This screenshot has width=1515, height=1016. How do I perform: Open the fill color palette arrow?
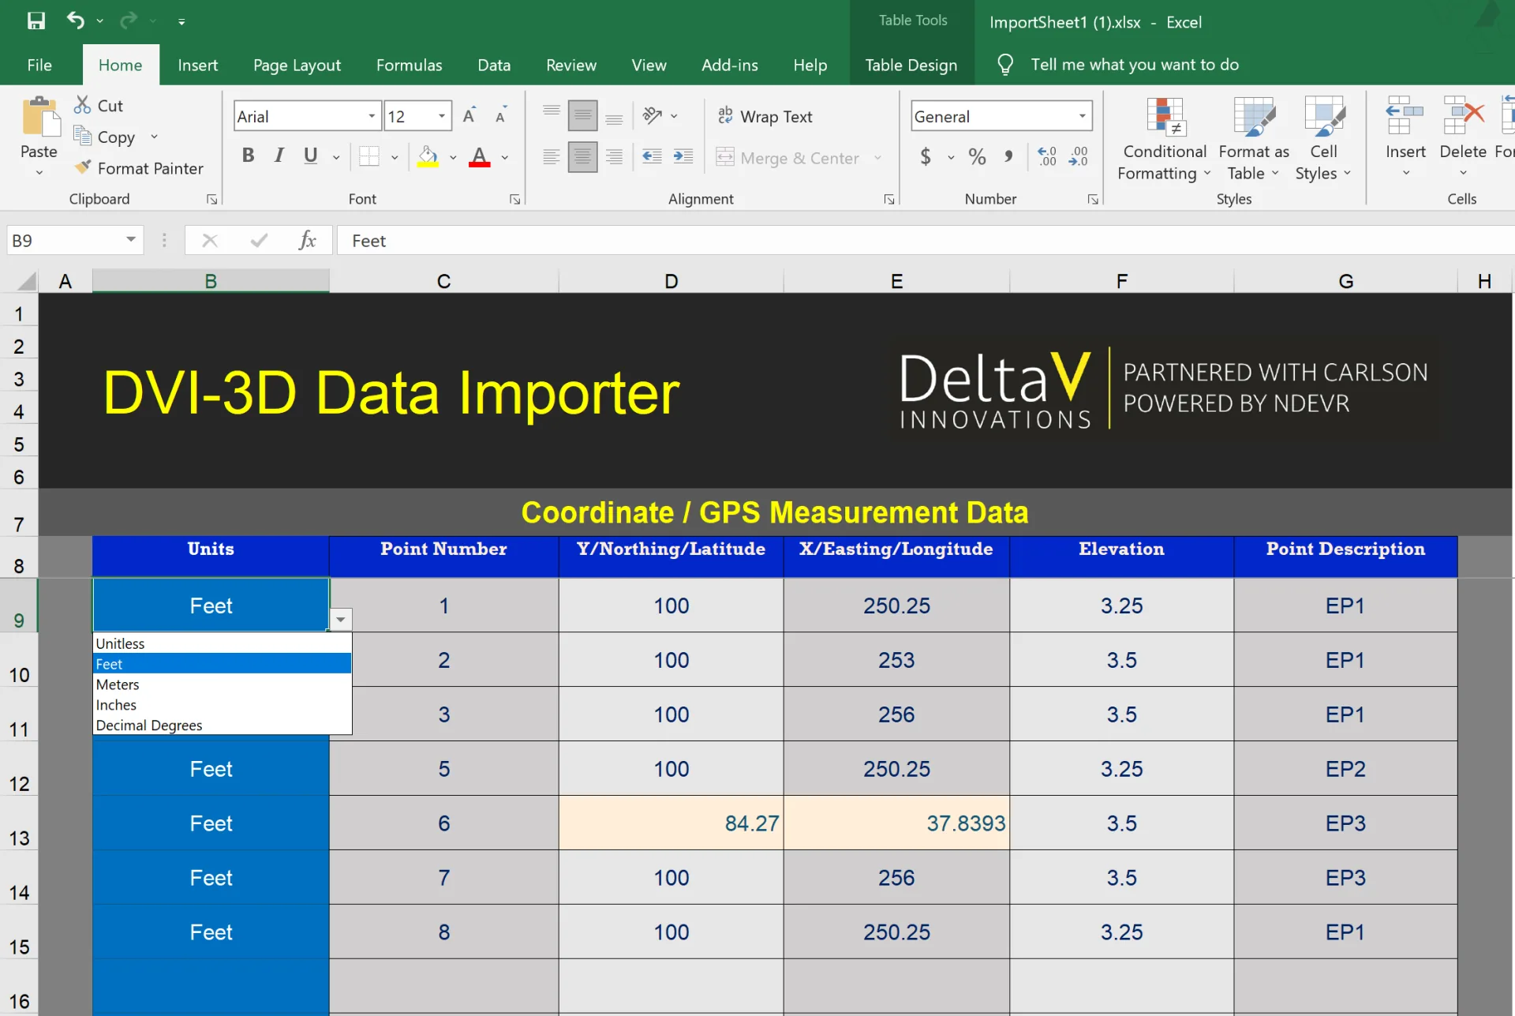tap(453, 157)
